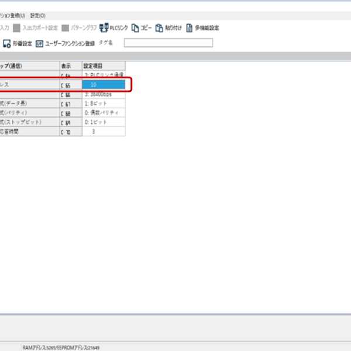Open the 1ビット stop bit setting
The image size is (351, 351).
(x=104, y=122)
